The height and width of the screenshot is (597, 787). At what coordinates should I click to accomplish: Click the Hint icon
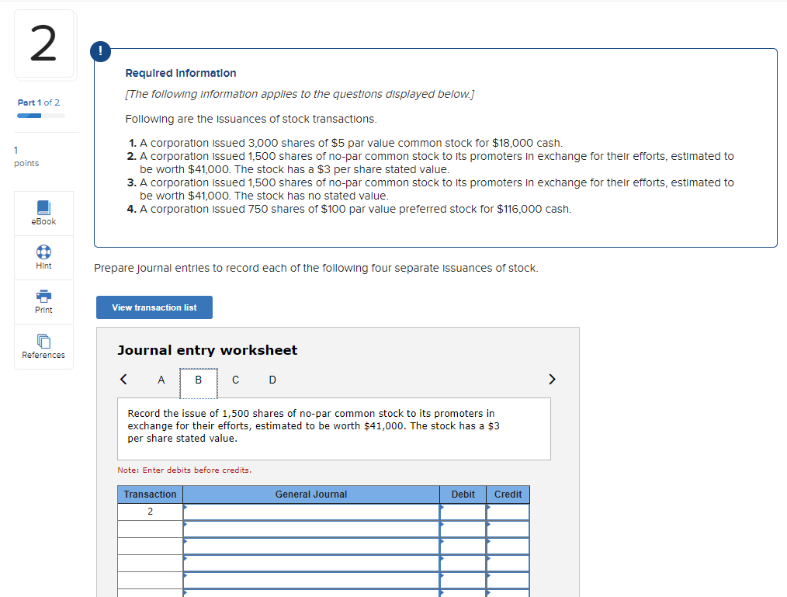tap(43, 257)
